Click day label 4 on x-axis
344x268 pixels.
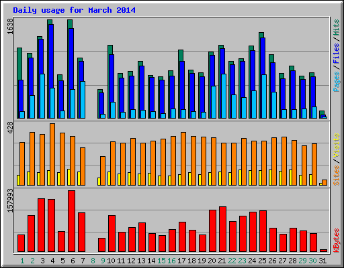point(52,261)
